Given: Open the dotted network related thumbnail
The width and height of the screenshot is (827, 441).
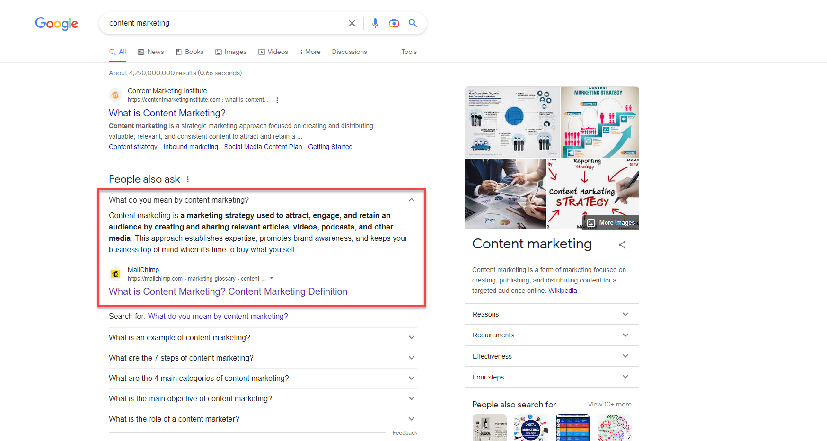Looking at the screenshot, I should 614,428.
